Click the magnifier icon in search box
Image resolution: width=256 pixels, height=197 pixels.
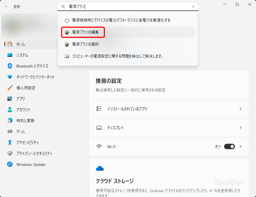coord(63,7)
